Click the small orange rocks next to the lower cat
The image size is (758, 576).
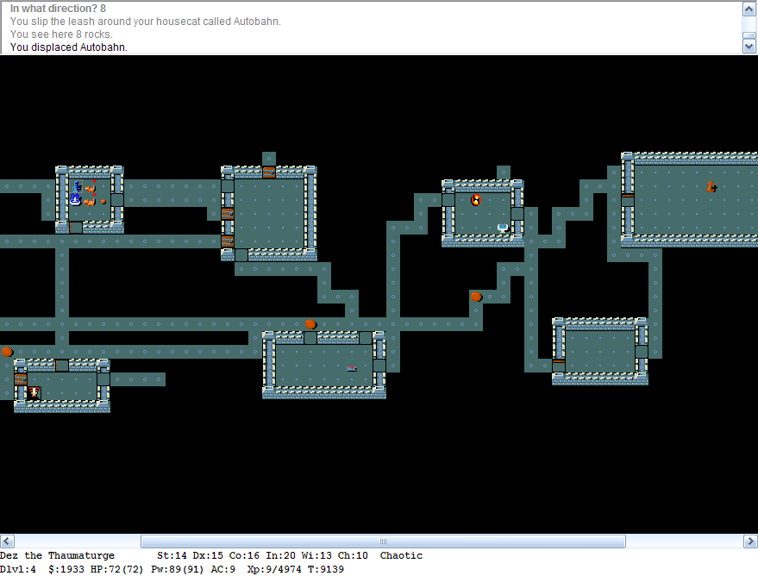click(103, 202)
